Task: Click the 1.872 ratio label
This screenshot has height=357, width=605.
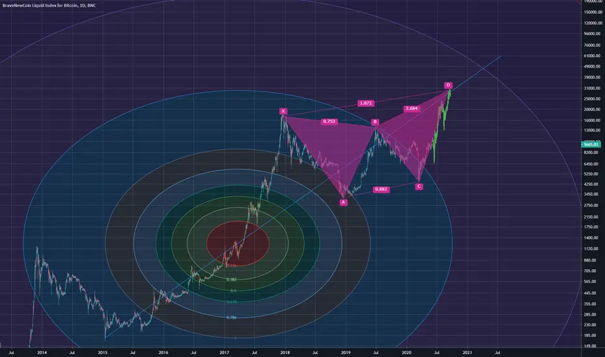Action: (365, 103)
